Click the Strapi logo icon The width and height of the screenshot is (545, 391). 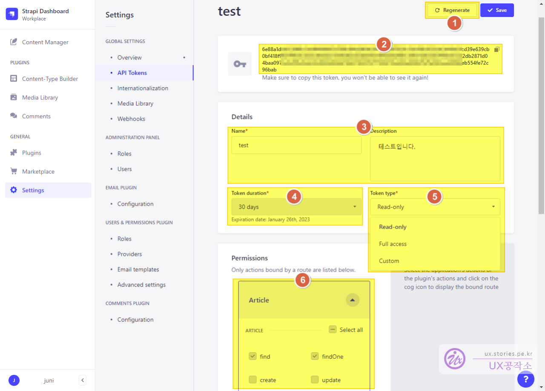[x=12, y=14]
